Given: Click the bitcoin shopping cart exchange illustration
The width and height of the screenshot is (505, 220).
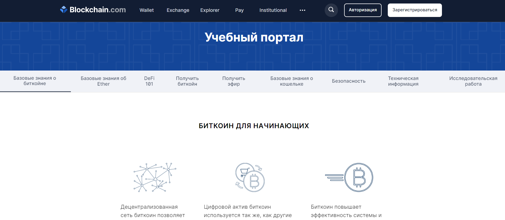Looking at the screenshot, I should (x=250, y=177).
